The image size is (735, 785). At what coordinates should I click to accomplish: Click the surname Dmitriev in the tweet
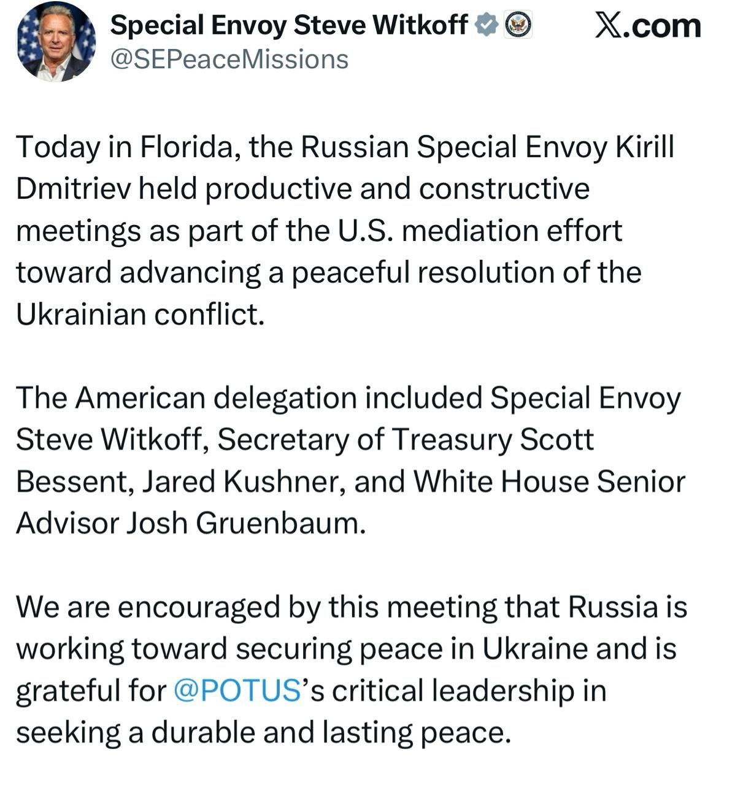72,190
